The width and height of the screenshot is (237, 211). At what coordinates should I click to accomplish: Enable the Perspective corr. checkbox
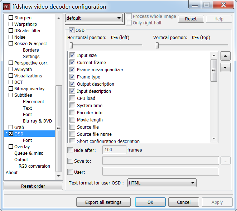tap(11, 63)
